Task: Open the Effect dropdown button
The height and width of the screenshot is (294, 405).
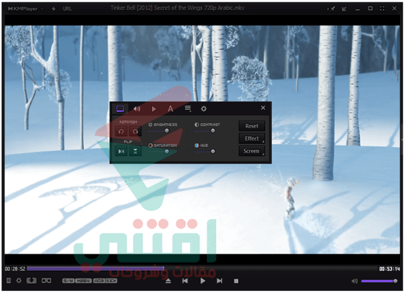Action: [252, 139]
